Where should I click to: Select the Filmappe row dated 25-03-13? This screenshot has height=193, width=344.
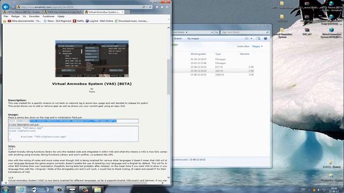214,63
